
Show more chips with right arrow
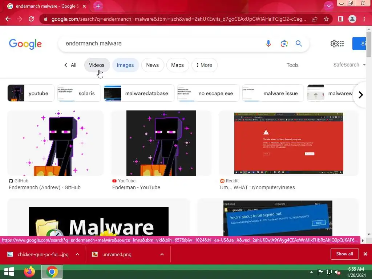361,95
